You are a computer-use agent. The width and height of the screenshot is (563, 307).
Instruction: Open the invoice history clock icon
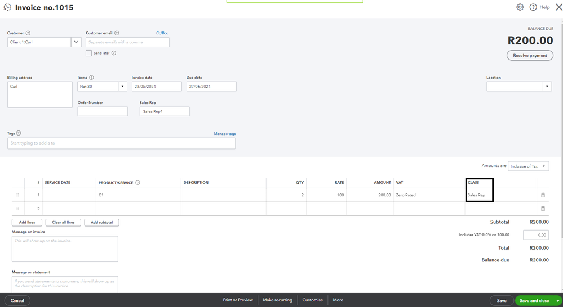tap(7, 7)
